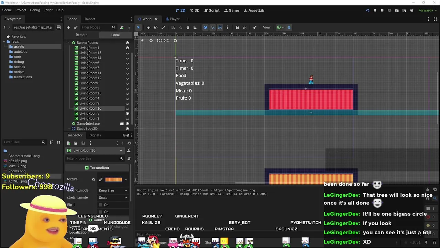Switch to the Game workspace
440x248 pixels.
[231, 10]
